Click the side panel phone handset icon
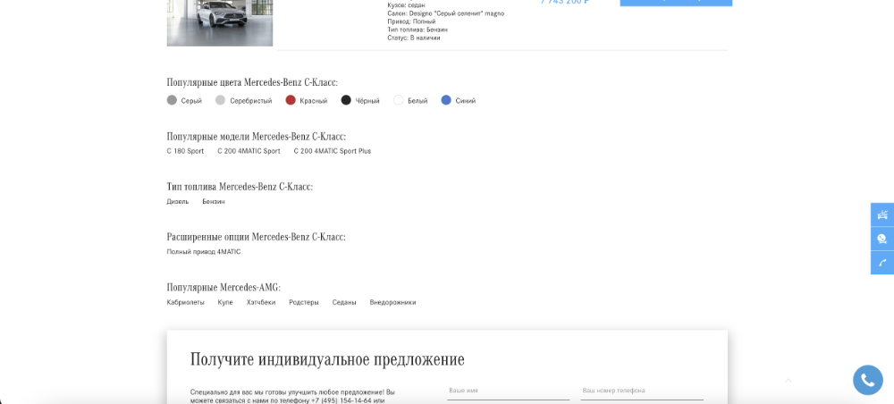894x404 pixels. 882,263
